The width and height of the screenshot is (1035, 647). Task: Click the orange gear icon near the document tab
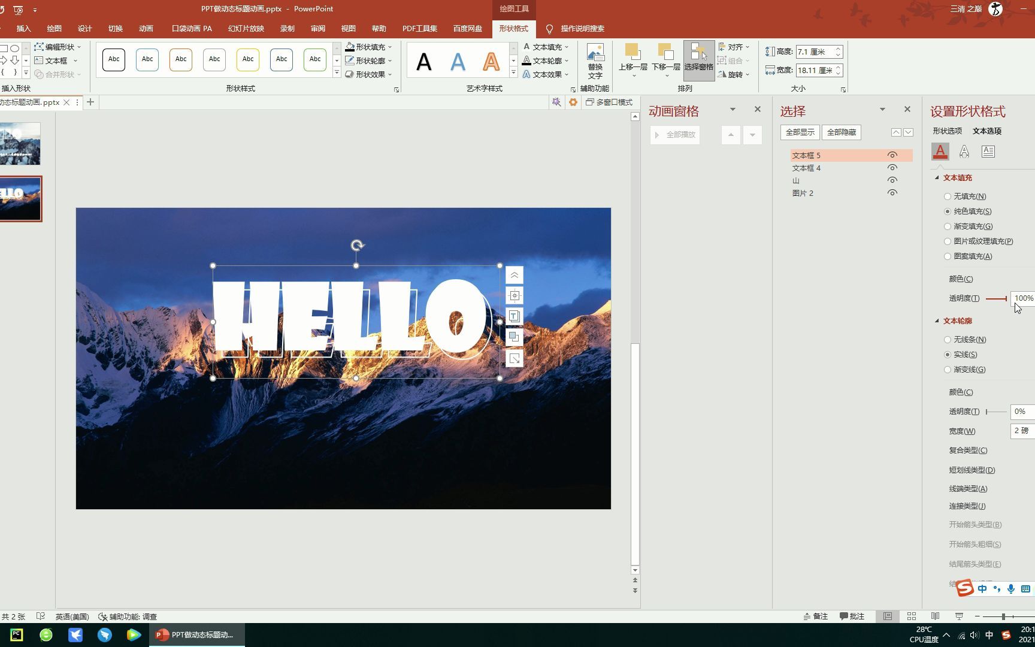(x=573, y=102)
